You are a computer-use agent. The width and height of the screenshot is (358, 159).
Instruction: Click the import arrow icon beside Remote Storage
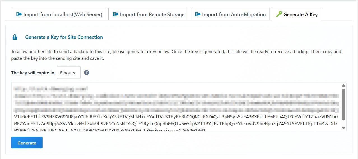pos(115,14)
